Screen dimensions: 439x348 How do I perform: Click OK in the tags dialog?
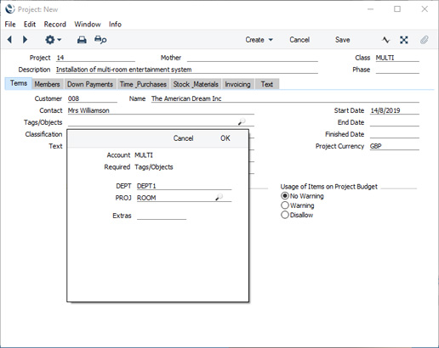point(225,138)
